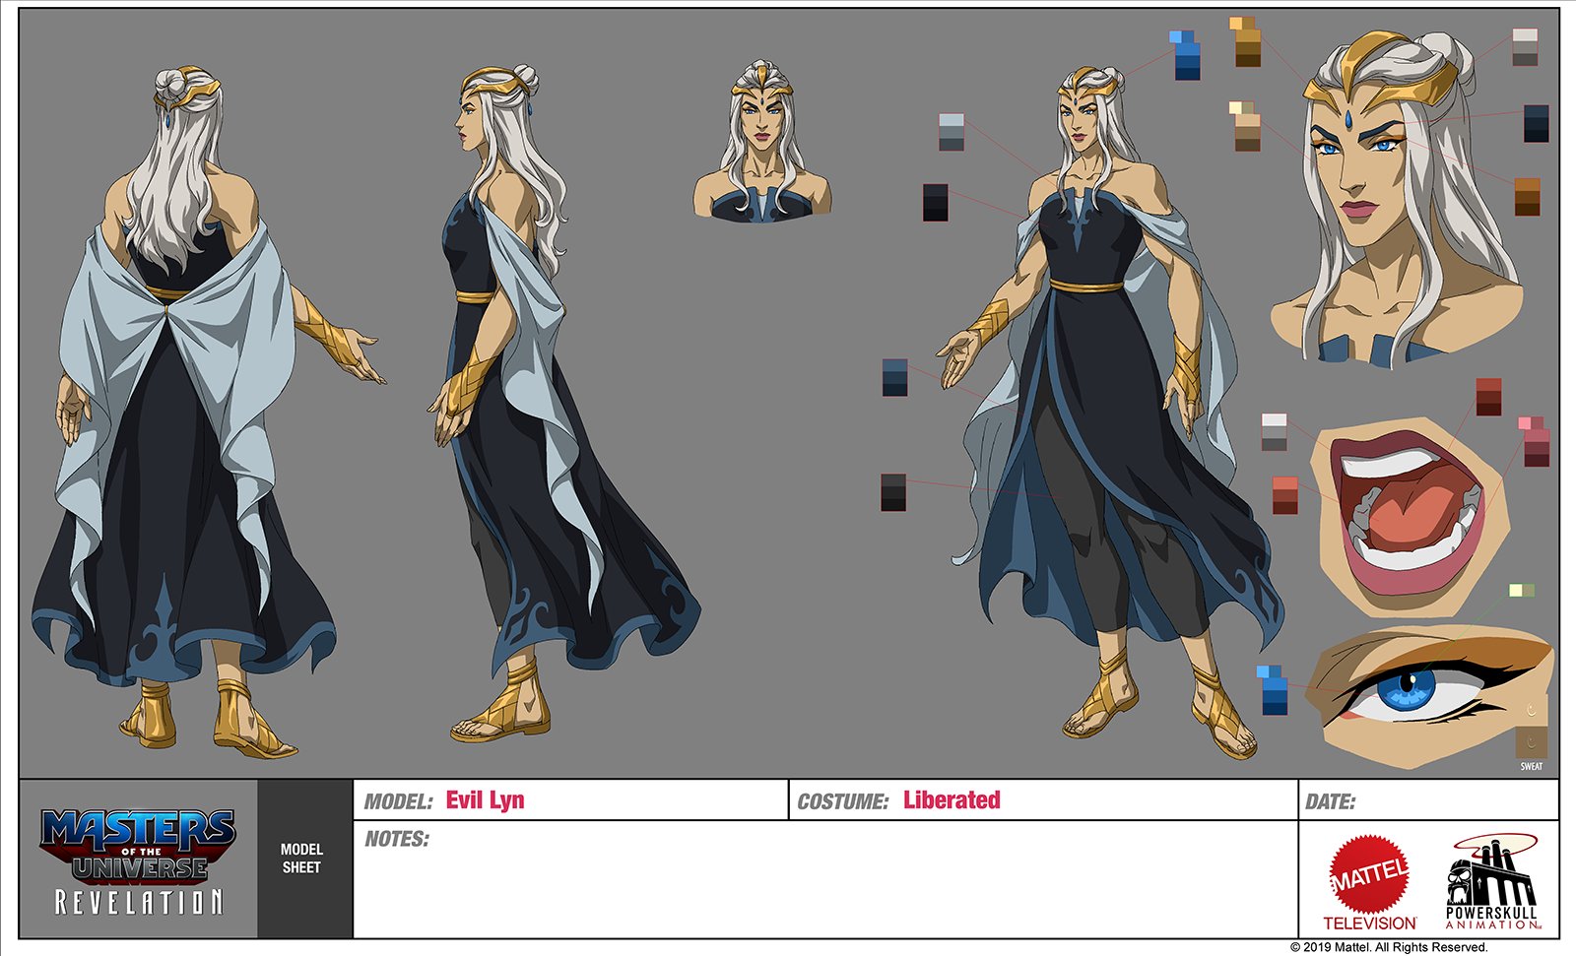Click the 'NOTES:' field
Screen dimensions: 1576x956
point(825,879)
